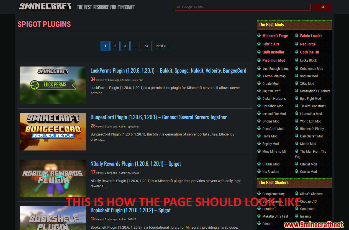Open World Edit Mod link
Image resolution: width=349 pixels, height=230 pixels.
[x=311, y=121]
